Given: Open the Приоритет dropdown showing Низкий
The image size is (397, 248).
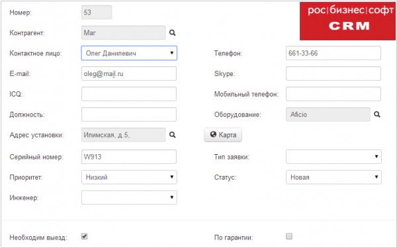Looking at the screenshot, I should pos(129,177).
